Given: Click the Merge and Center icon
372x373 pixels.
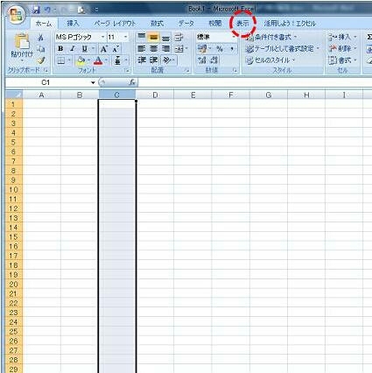Looking at the screenshot, I should pos(181,49).
